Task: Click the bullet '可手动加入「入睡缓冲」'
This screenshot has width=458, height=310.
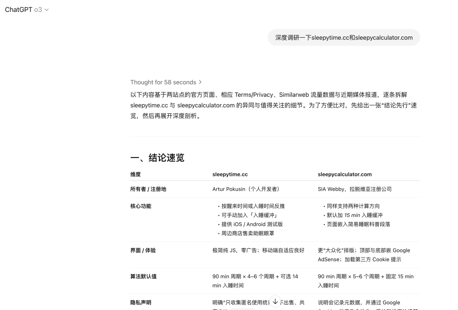Action: 249,215
